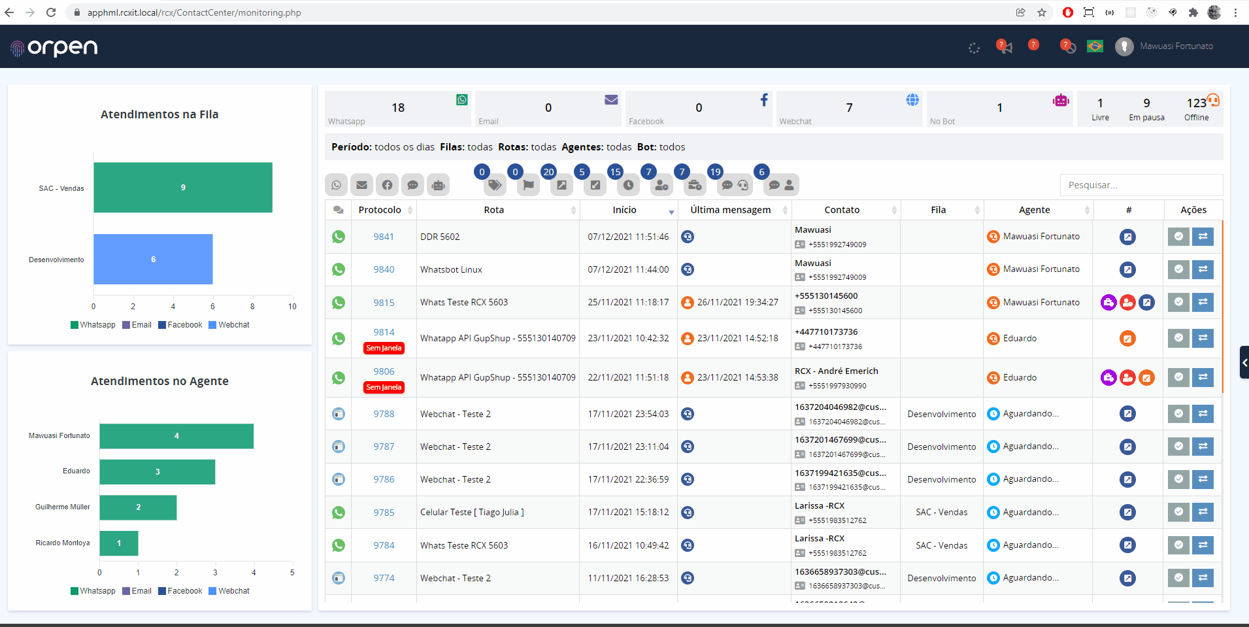Click orange icon in row 9814
This screenshot has width=1249, height=627.
1127,338
